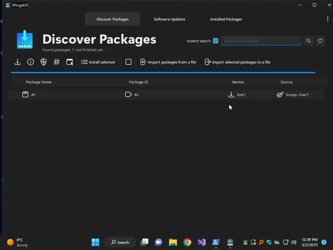Click the tag icon beside package ID At
Viewport: 333px width, 250px height.
pos(128,94)
